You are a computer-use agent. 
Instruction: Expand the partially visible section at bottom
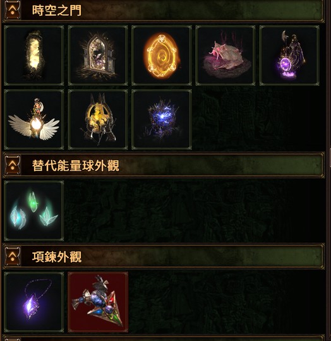click(x=13, y=339)
